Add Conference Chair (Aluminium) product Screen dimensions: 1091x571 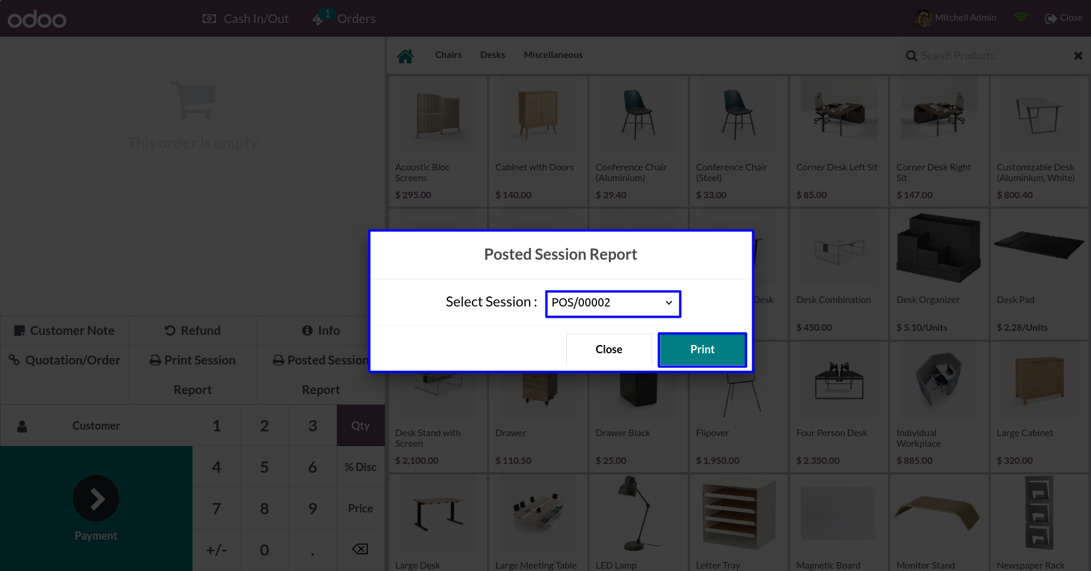[638, 141]
